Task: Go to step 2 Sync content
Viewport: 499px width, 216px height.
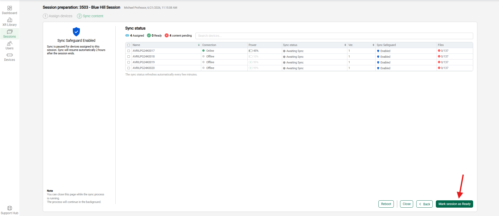Action: [x=90, y=16]
